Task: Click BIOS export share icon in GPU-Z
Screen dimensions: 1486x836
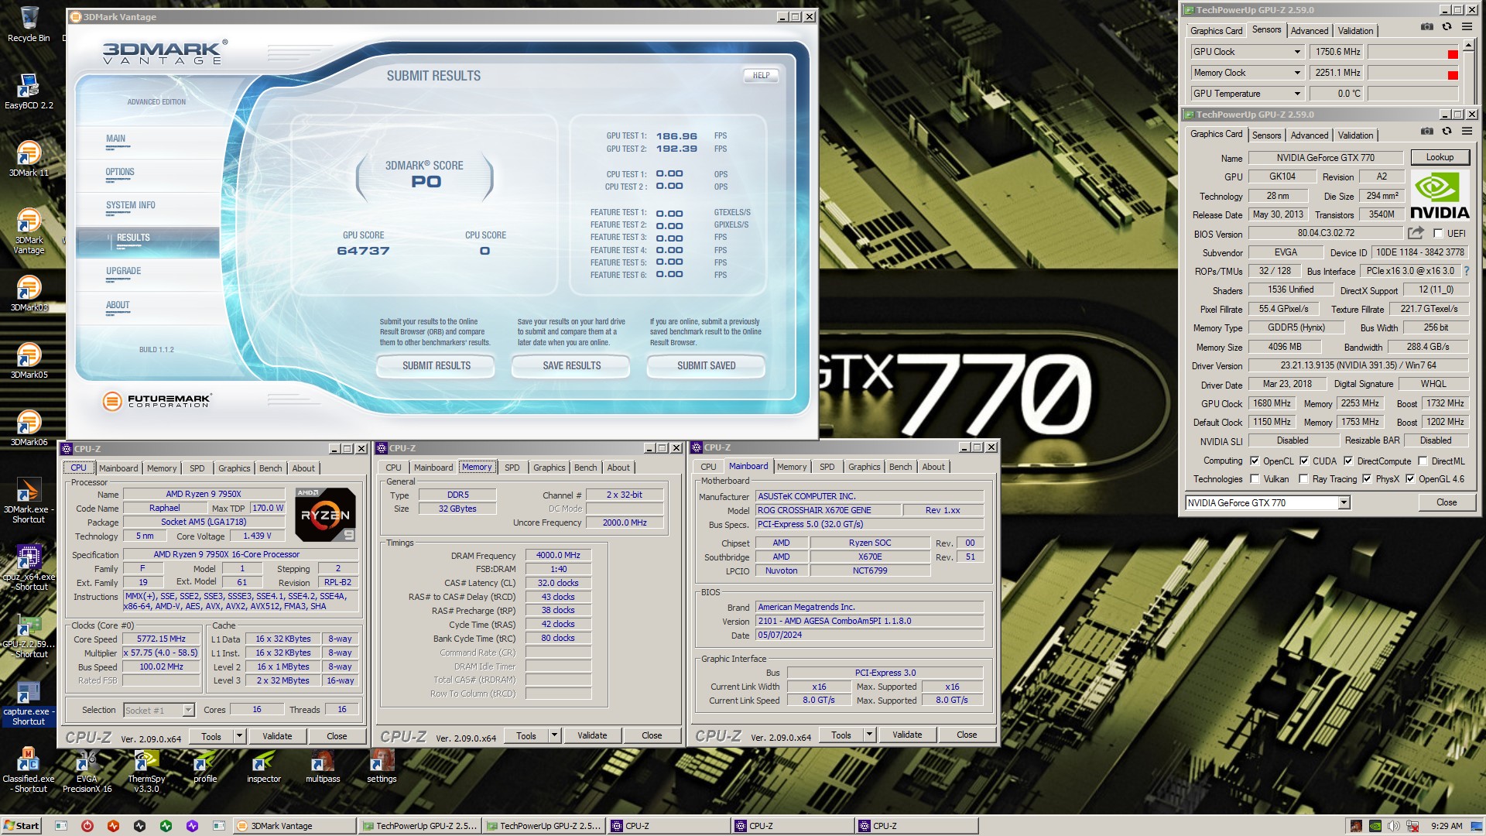Action: pyautogui.click(x=1416, y=232)
